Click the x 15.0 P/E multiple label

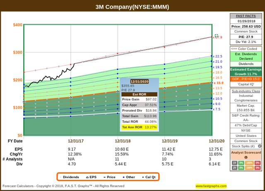tap(219, 83)
